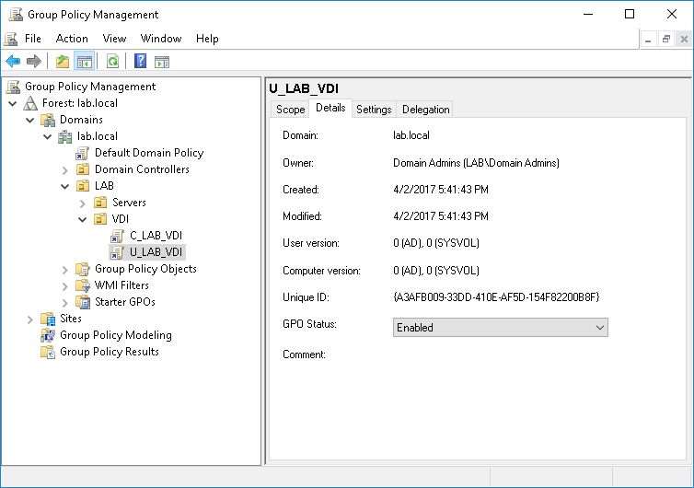694x488 pixels.
Task: Switch to the Scope tab
Action: point(290,110)
